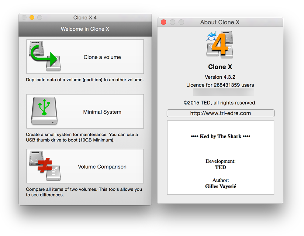Click the Clone a volume green arrow icon

click(45, 56)
